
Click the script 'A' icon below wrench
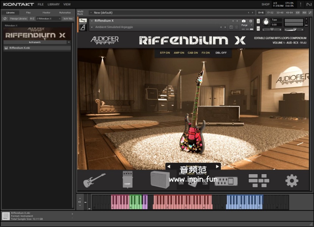click(x=83, y=27)
